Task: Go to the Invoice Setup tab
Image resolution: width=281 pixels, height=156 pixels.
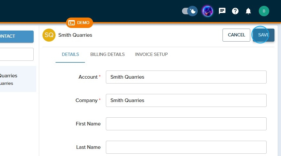Action: [x=151, y=54]
